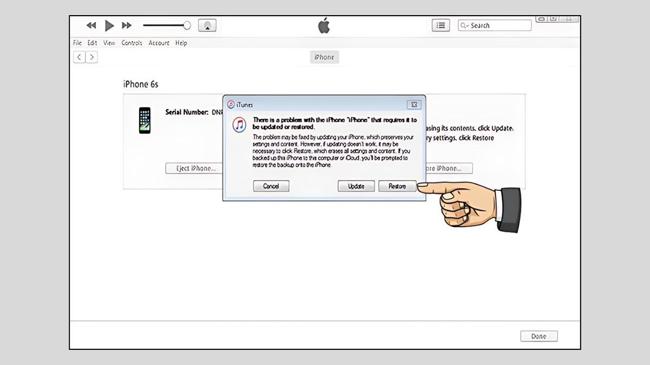Click the Eject iPhone... button
Image resolution: width=650 pixels, height=365 pixels.
[194, 168]
